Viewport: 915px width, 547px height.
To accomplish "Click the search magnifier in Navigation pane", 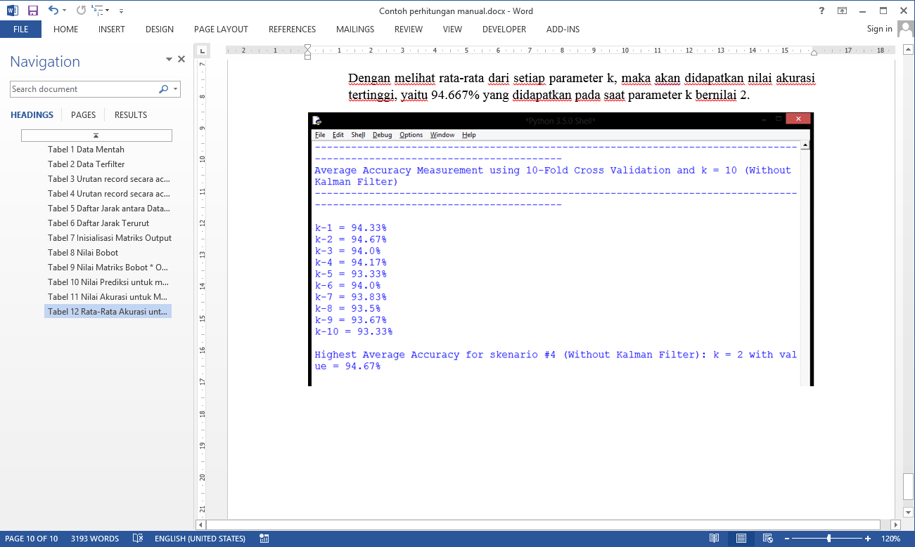I will click(163, 89).
